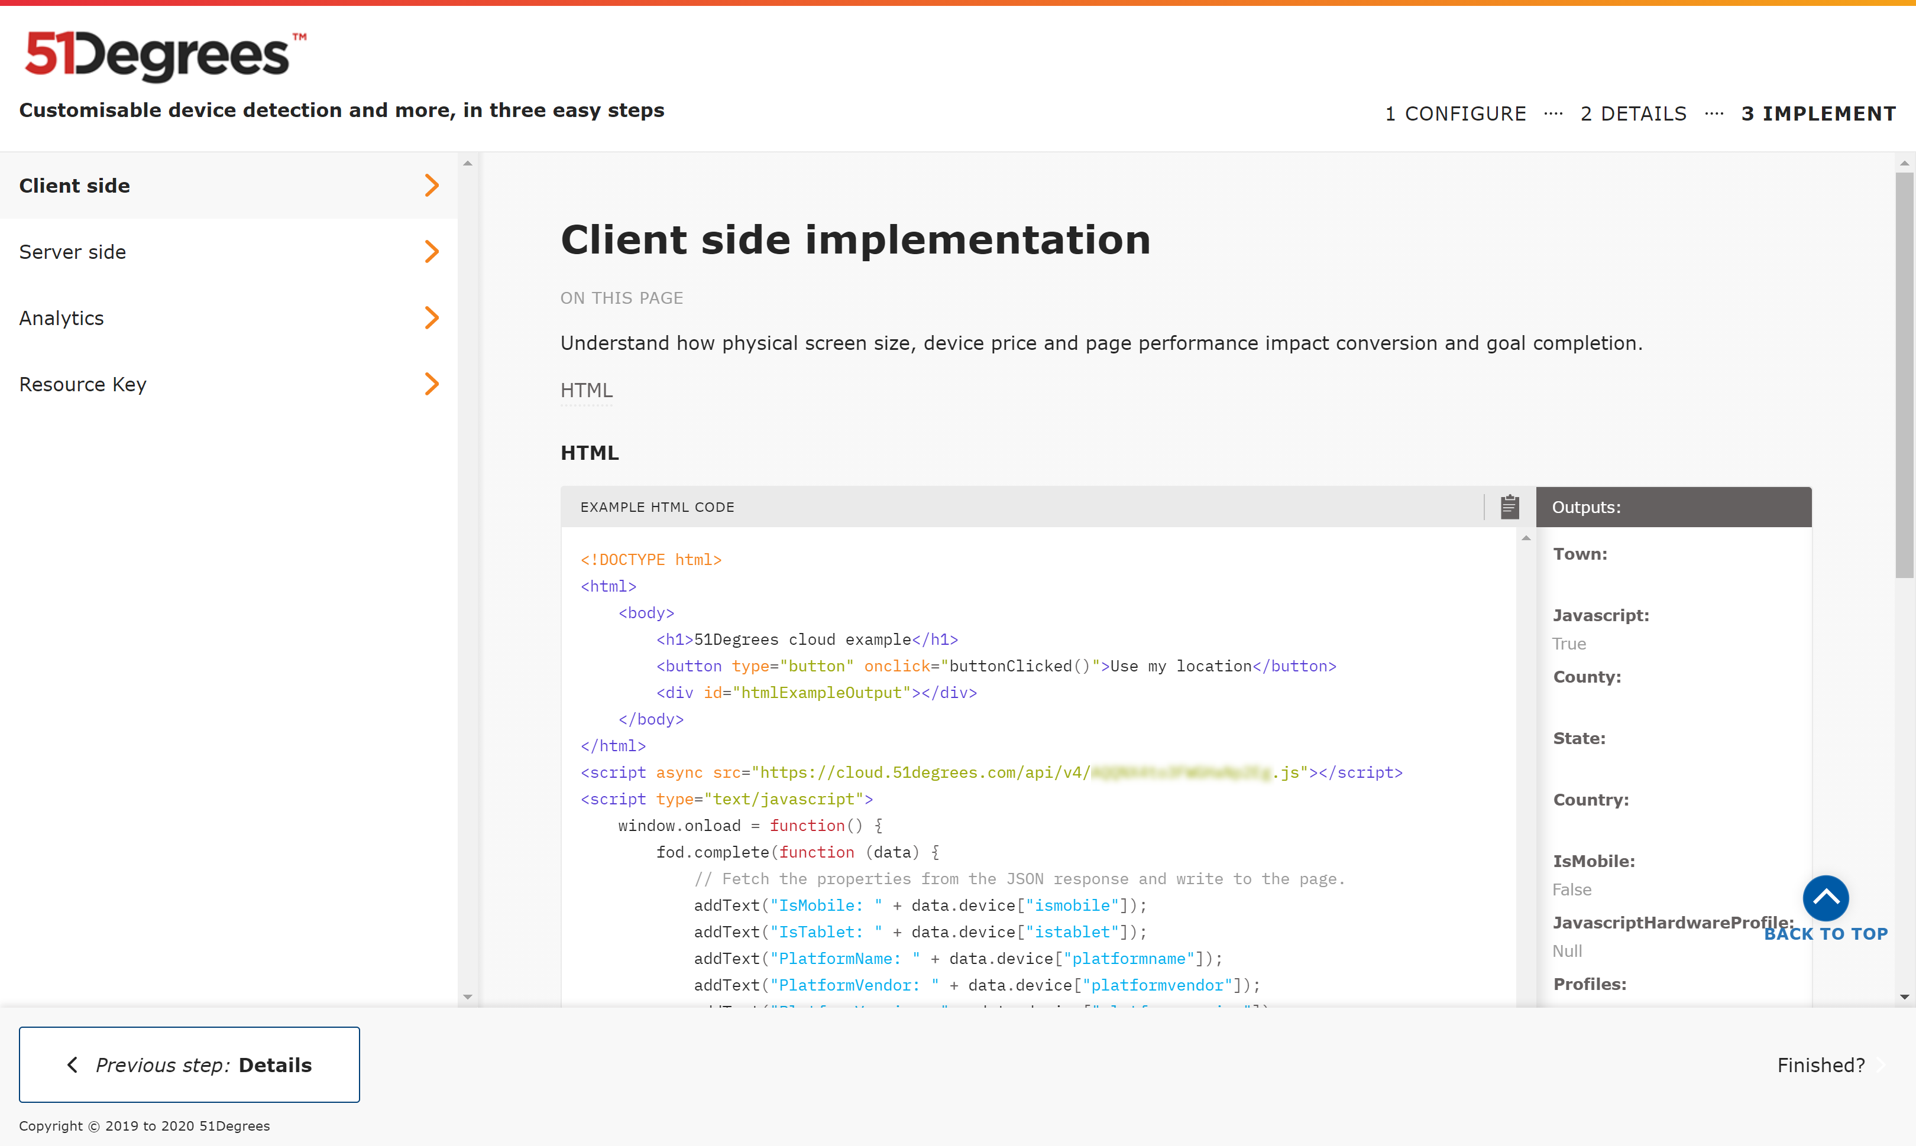Click the htmlExampleOutput div code line
Viewport: 1916px width, 1146px height.
coord(817,693)
